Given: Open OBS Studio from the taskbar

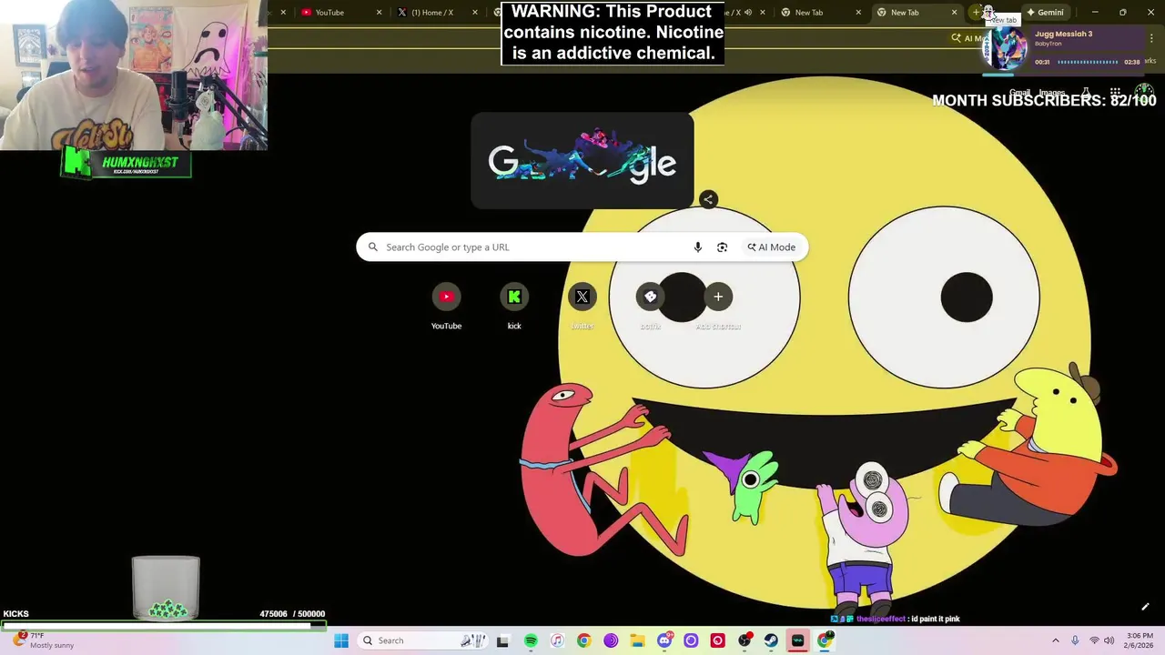Looking at the screenshot, I should 745,640.
